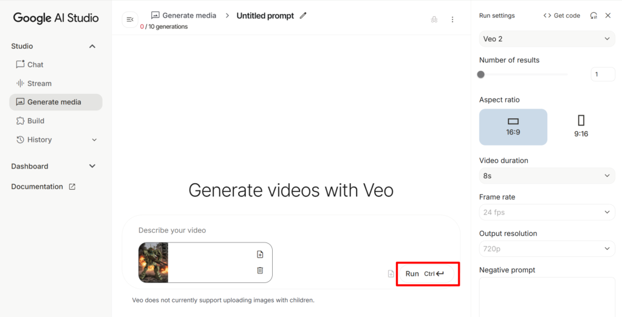Toggle incognito mode icon in the header

434,19
